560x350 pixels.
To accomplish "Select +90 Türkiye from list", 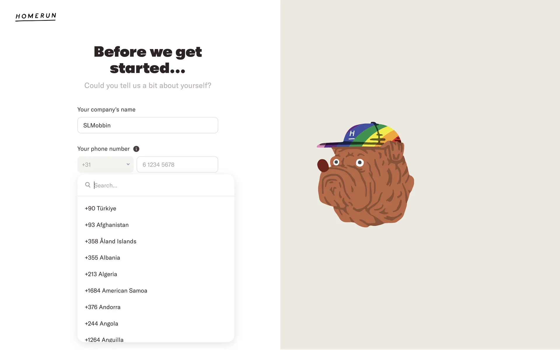I will [x=156, y=209].
